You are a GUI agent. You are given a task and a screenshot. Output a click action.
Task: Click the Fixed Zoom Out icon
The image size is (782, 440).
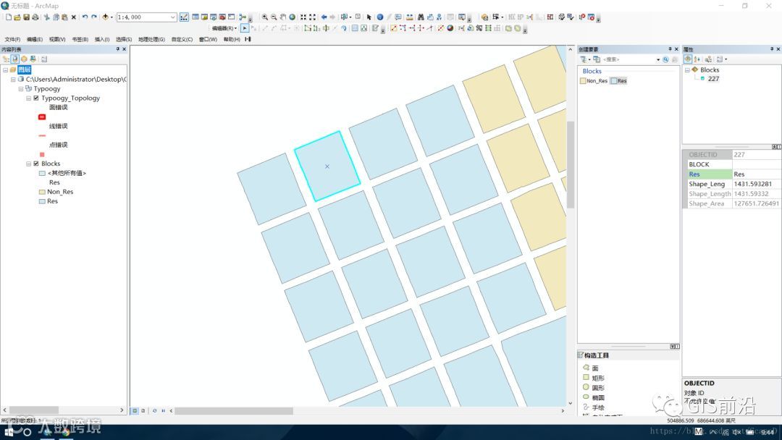pos(312,17)
